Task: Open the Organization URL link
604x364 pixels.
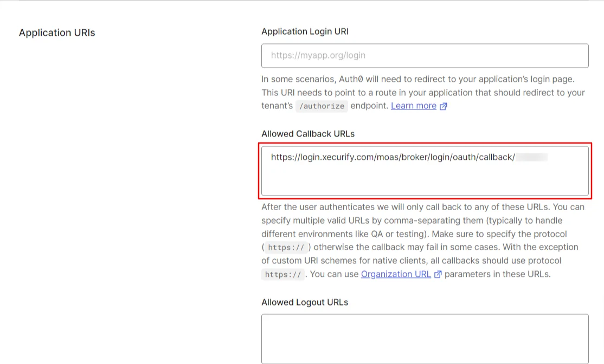Action: click(x=396, y=274)
